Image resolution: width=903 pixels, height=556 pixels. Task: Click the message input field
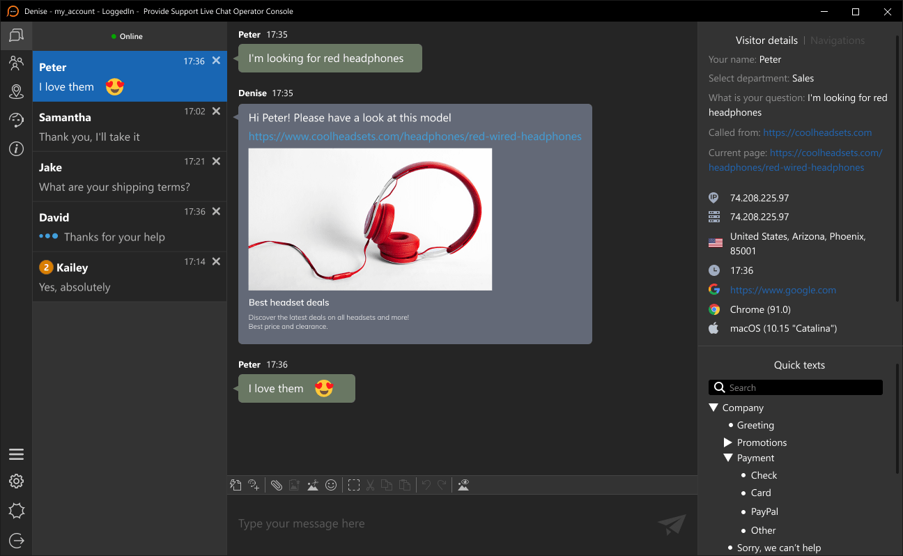click(418, 523)
